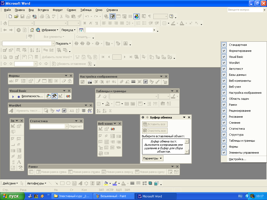Click Очистить все in clipboard pane
The image size is (267, 200).
point(155,131)
